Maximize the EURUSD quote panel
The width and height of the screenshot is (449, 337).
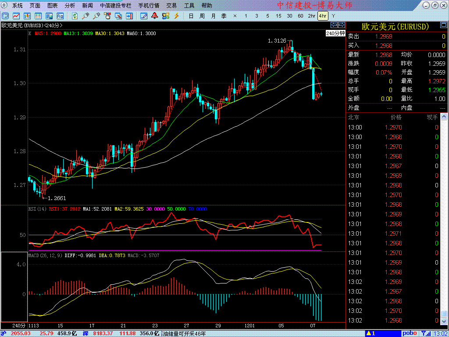click(x=443, y=26)
